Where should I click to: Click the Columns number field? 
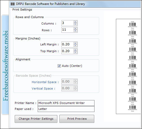[67, 23]
